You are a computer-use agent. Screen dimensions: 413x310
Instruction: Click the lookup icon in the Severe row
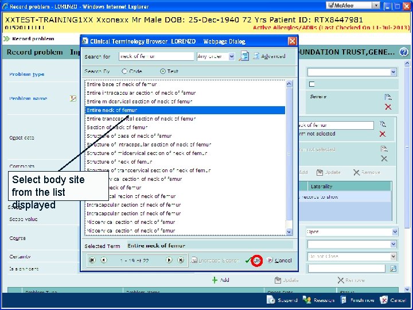[388, 97]
